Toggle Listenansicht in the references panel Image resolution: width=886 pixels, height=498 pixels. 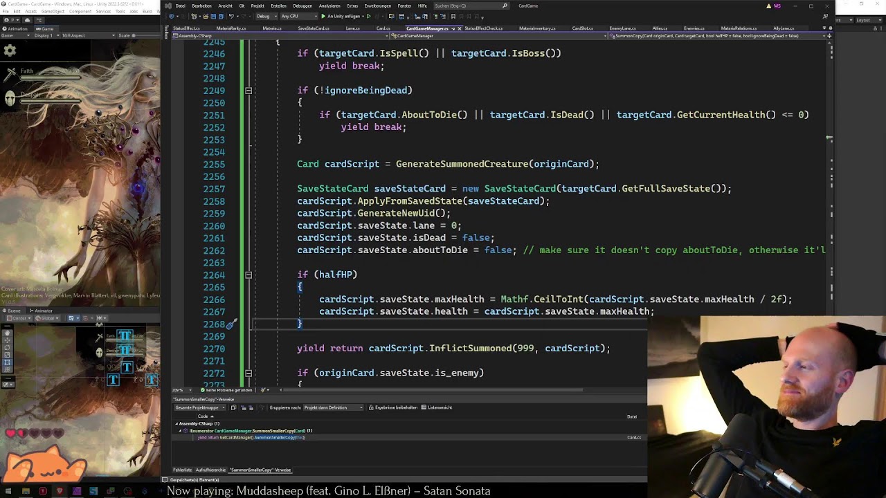point(437,407)
